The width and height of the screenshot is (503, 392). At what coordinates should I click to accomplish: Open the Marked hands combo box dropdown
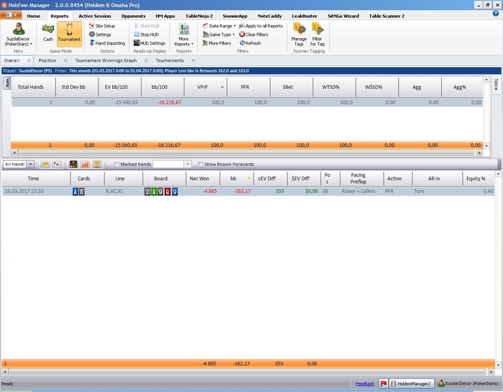click(188, 164)
